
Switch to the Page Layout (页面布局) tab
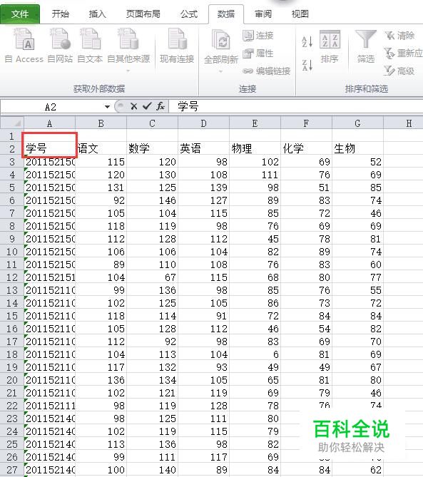[143, 14]
